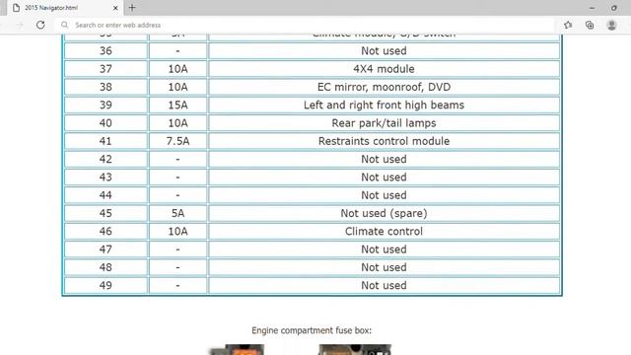Click 'Not used' in row 42

tap(384, 159)
